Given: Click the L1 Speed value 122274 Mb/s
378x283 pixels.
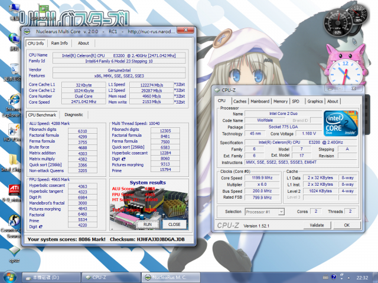Looking at the screenshot, I should point(151,85).
